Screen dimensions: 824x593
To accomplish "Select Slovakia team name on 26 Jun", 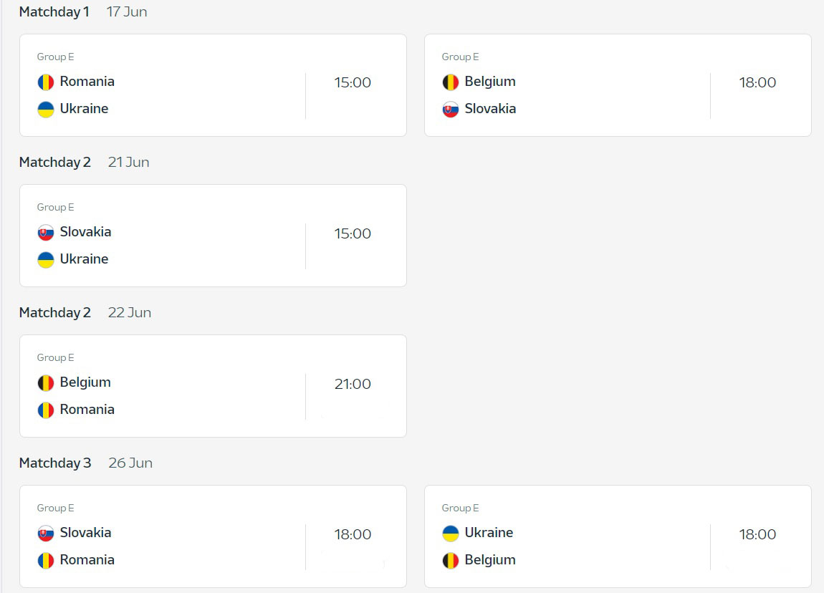I will [x=85, y=533].
